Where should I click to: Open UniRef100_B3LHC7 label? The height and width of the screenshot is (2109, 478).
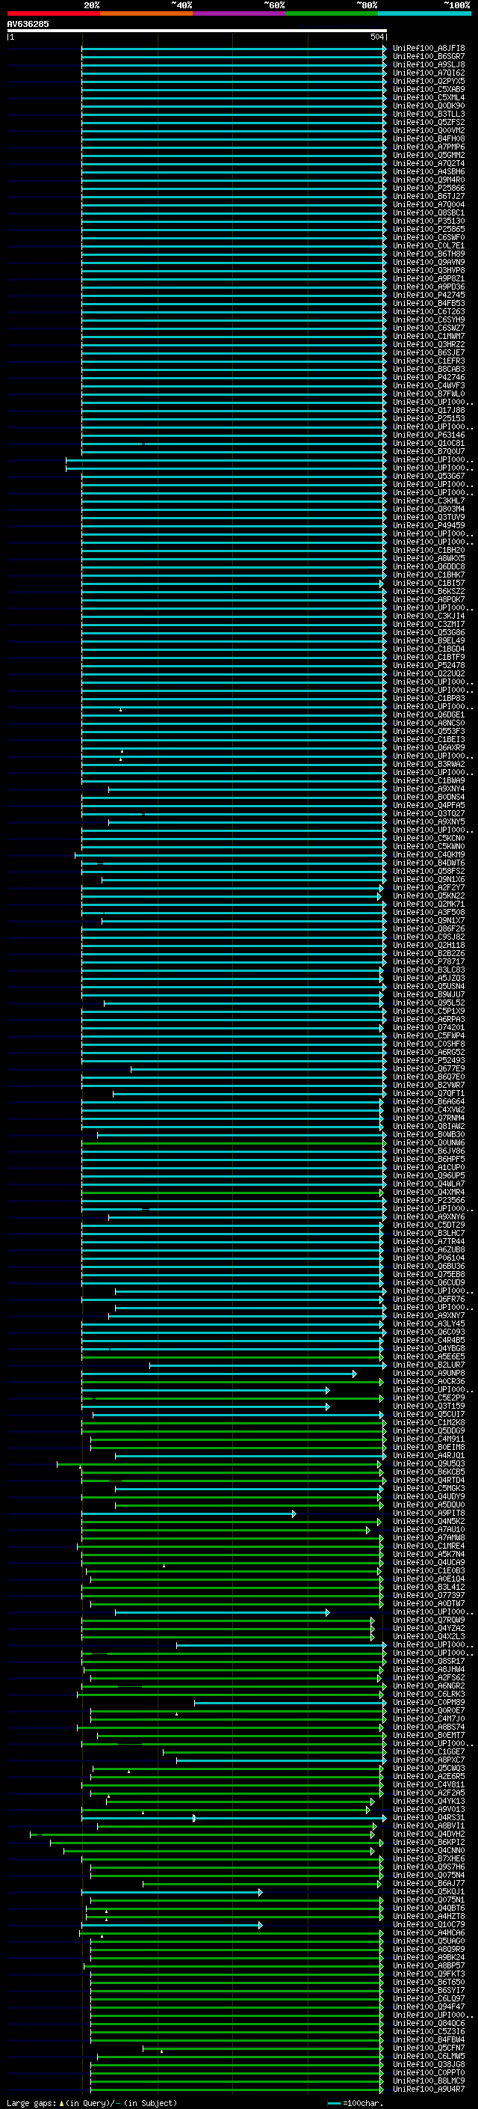pos(429,1233)
